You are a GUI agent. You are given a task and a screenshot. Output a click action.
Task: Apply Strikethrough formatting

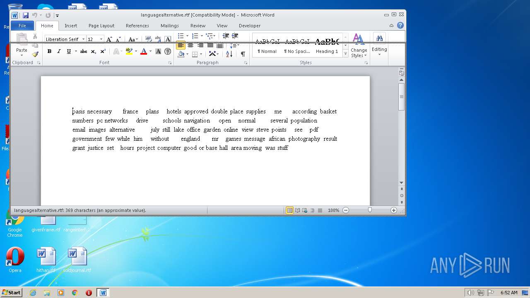pyautogui.click(x=84, y=51)
